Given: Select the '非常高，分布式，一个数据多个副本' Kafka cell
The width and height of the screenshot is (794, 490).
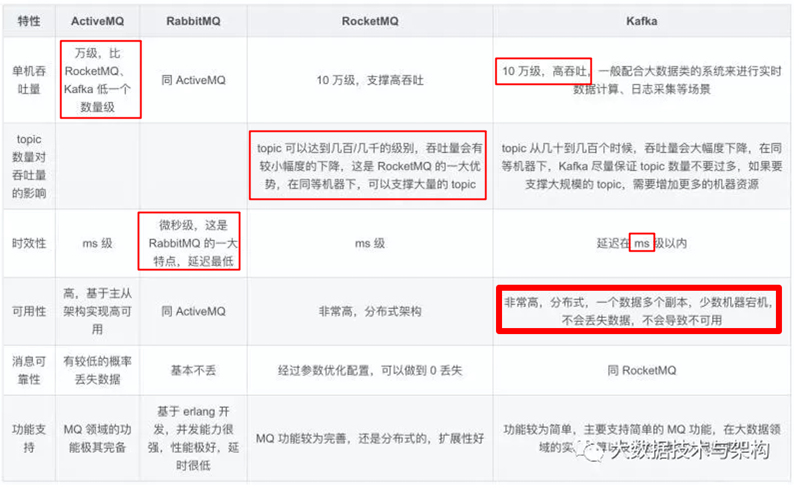Looking at the screenshot, I should (642, 311).
